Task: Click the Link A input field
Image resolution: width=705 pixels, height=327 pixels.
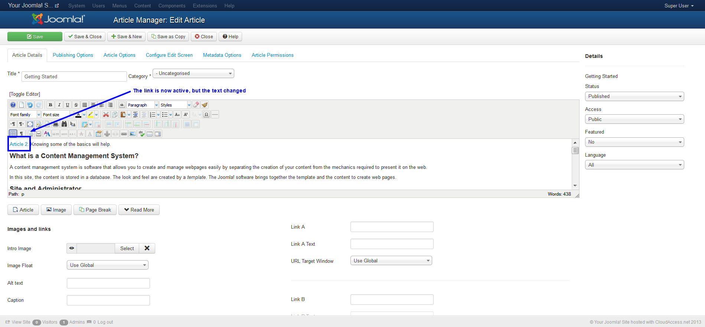Action: tap(392, 227)
